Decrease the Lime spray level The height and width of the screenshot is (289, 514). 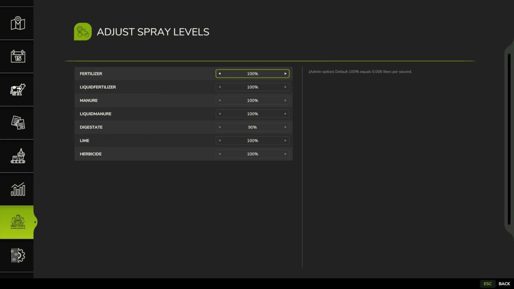[220, 140]
